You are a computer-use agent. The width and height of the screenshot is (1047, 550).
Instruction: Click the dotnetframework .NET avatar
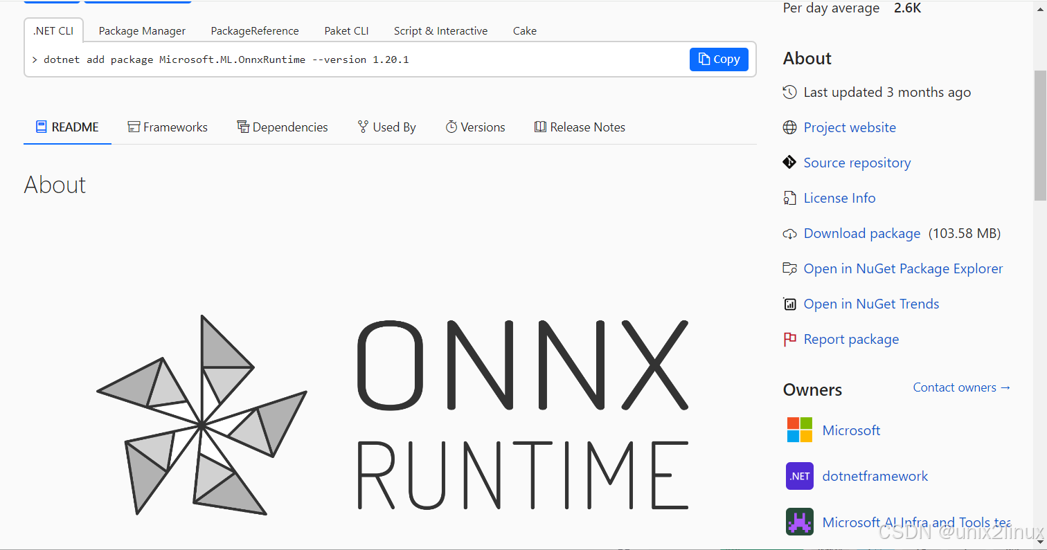click(x=800, y=476)
